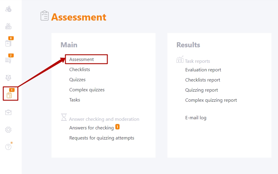Image resolution: width=278 pixels, height=174 pixels.
Task: Click the owl sidebar icon
Action: [8, 78]
